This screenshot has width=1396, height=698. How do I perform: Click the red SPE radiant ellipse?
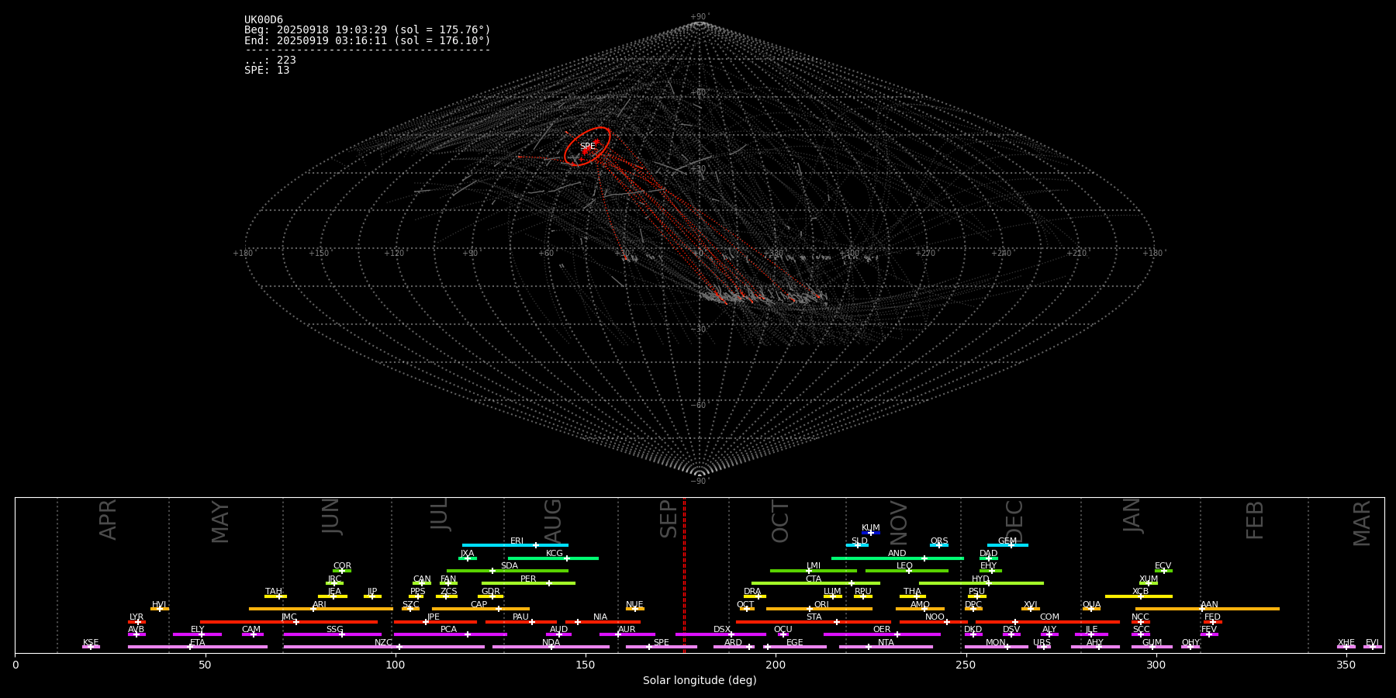(588, 147)
